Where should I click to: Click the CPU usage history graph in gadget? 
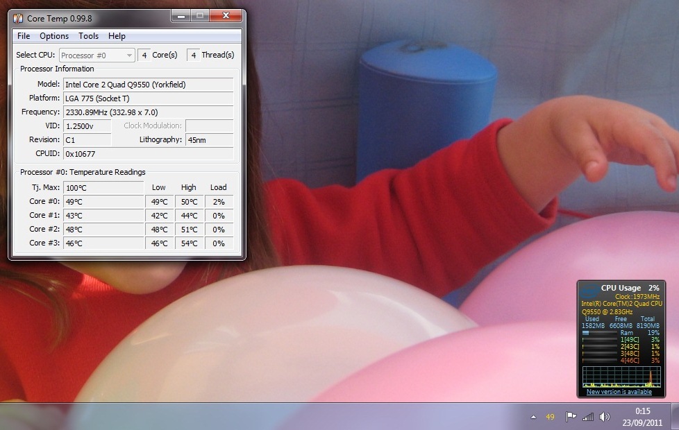click(x=619, y=375)
